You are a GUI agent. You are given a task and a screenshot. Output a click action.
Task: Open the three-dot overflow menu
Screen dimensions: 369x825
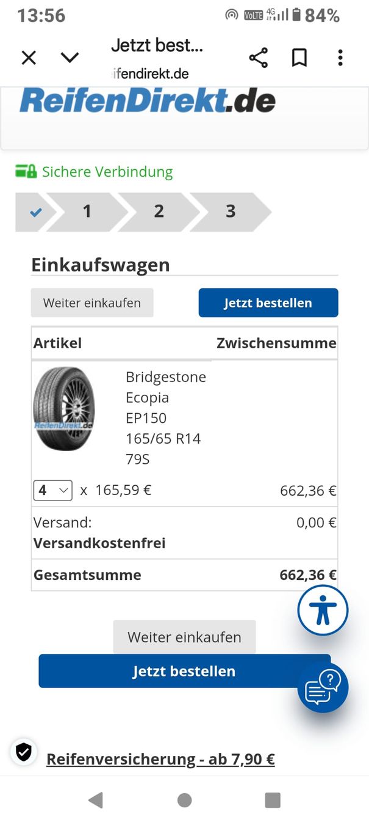[x=340, y=58]
